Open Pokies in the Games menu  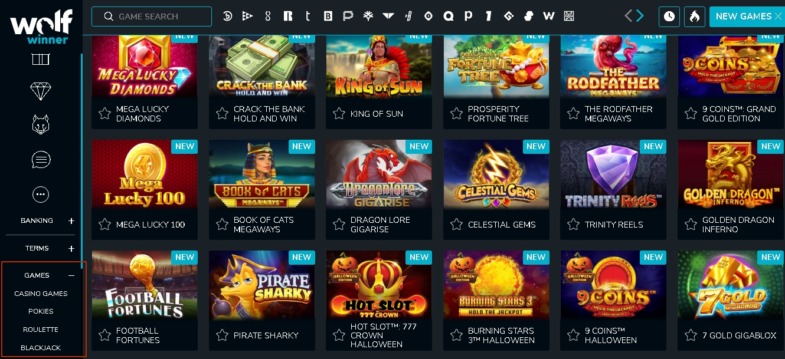(41, 311)
